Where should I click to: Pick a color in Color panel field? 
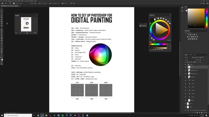click(x=196, y=18)
